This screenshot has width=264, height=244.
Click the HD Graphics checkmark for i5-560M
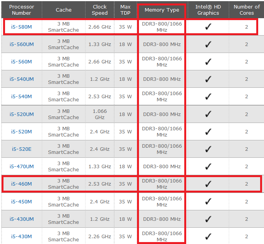pos(208,61)
